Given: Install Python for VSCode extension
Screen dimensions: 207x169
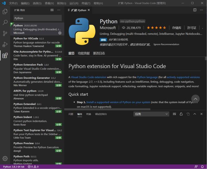Looking at the screenshot, I should tap(58, 46).
